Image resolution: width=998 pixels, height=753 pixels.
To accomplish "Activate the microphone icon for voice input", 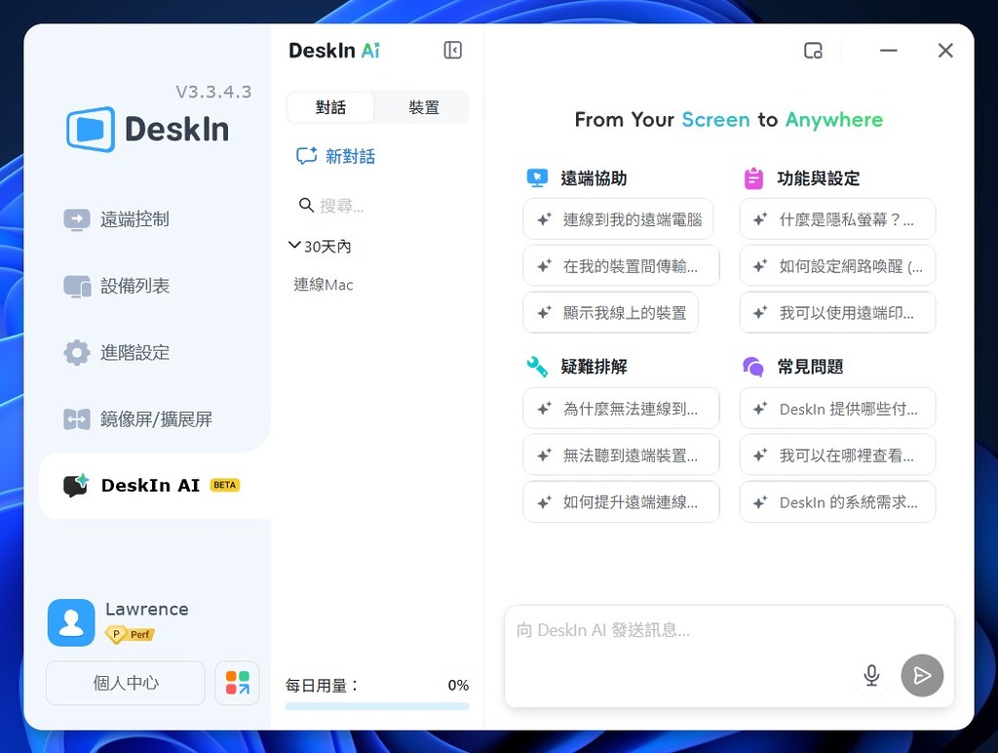I will point(870,674).
